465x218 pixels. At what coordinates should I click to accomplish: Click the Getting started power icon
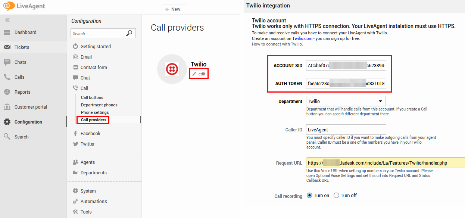click(x=75, y=47)
